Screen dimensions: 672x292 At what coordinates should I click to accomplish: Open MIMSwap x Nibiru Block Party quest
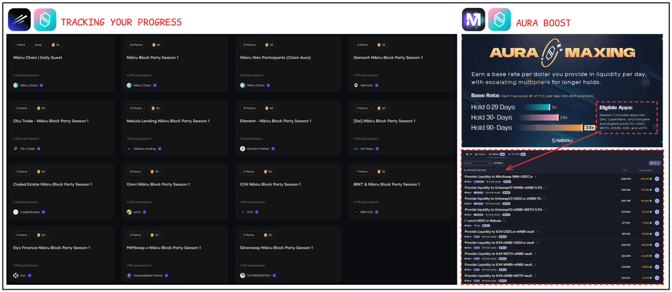tap(174, 254)
